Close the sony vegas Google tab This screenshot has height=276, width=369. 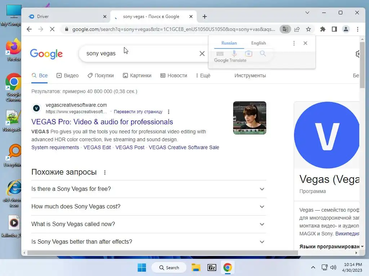tap(191, 17)
